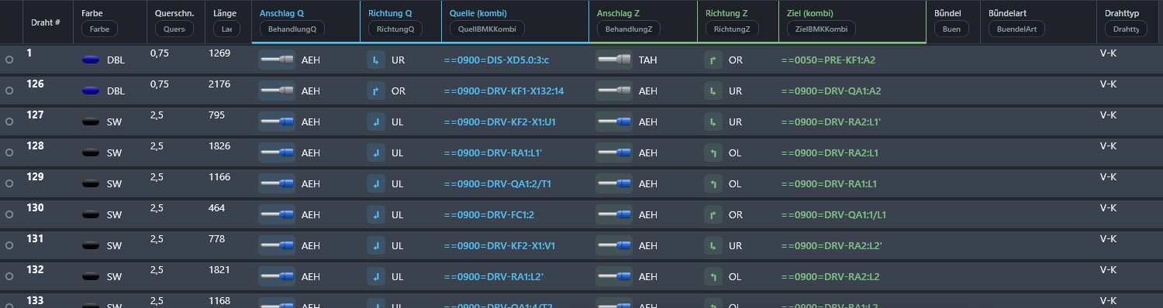Select the radio button for wire 128

[x=9, y=152]
